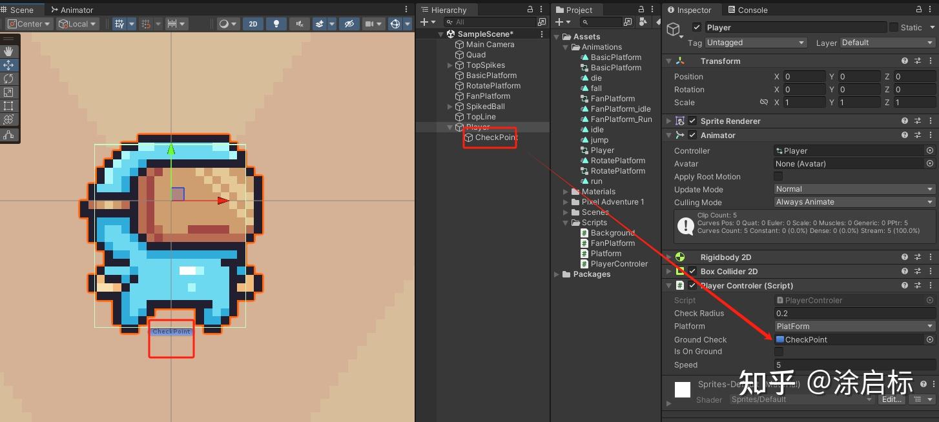Viewport: 939px width, 422px height.
Task: Lock the Hierarchy panel
Action: (530, 10)
